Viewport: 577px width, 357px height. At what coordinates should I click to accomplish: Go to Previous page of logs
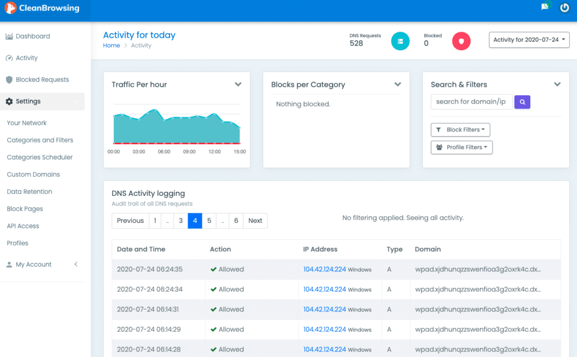[x=130, y=221]
